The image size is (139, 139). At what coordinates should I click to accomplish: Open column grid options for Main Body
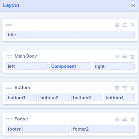tap(117, 56)
